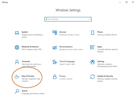Focus the Find a setting search field
Image resolution: width=136 pixels, height=104 pixels.
(68, 19)
